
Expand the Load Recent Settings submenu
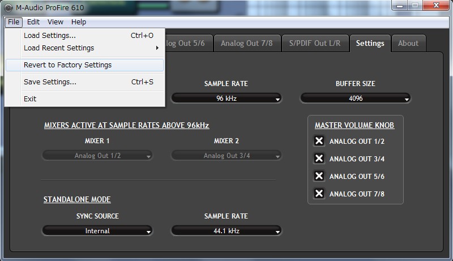(59, 48)
